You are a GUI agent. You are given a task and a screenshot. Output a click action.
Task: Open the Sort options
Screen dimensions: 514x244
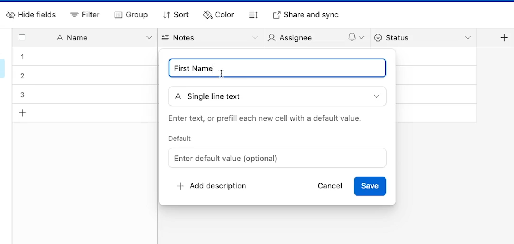point(176,15)
